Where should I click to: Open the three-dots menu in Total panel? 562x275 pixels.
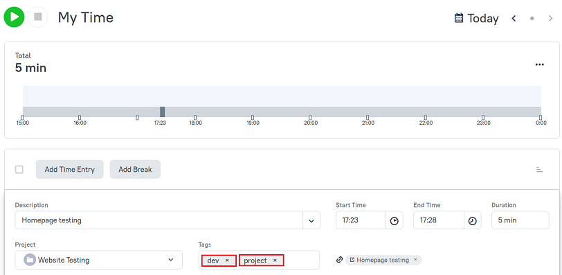539,64
